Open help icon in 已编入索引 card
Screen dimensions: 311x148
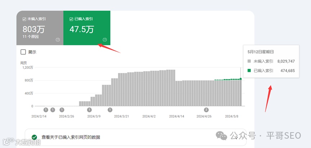coord(105,40)
